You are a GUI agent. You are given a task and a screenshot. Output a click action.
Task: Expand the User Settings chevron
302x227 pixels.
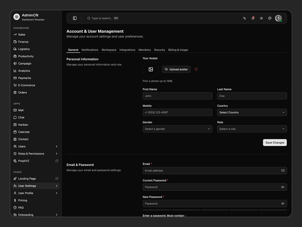click(x=57, y=186)
